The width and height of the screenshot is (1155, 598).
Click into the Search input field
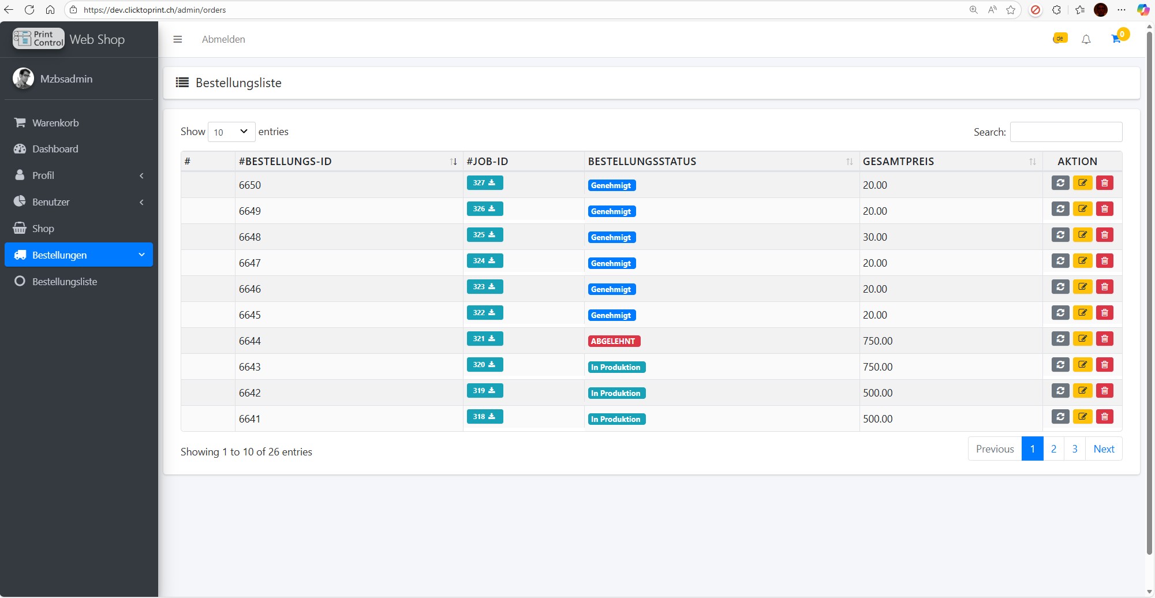pos(1066,132)
